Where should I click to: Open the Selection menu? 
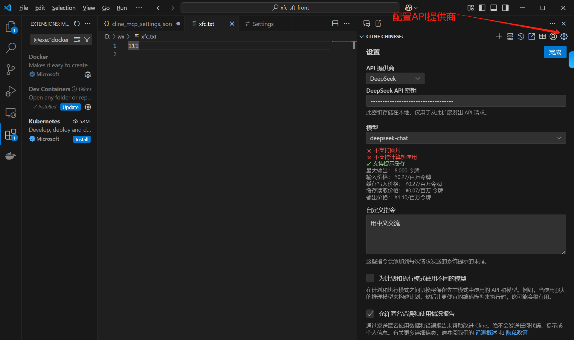tap(64, 8)
